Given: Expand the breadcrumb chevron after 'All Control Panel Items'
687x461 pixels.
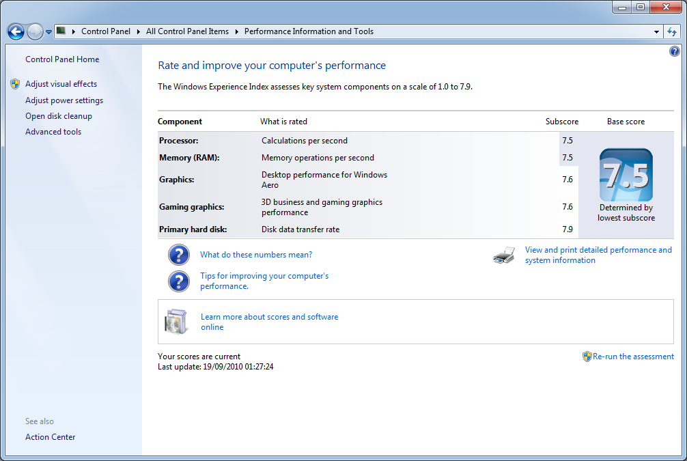Looking at the screenshot, I should tap(238, 31).
